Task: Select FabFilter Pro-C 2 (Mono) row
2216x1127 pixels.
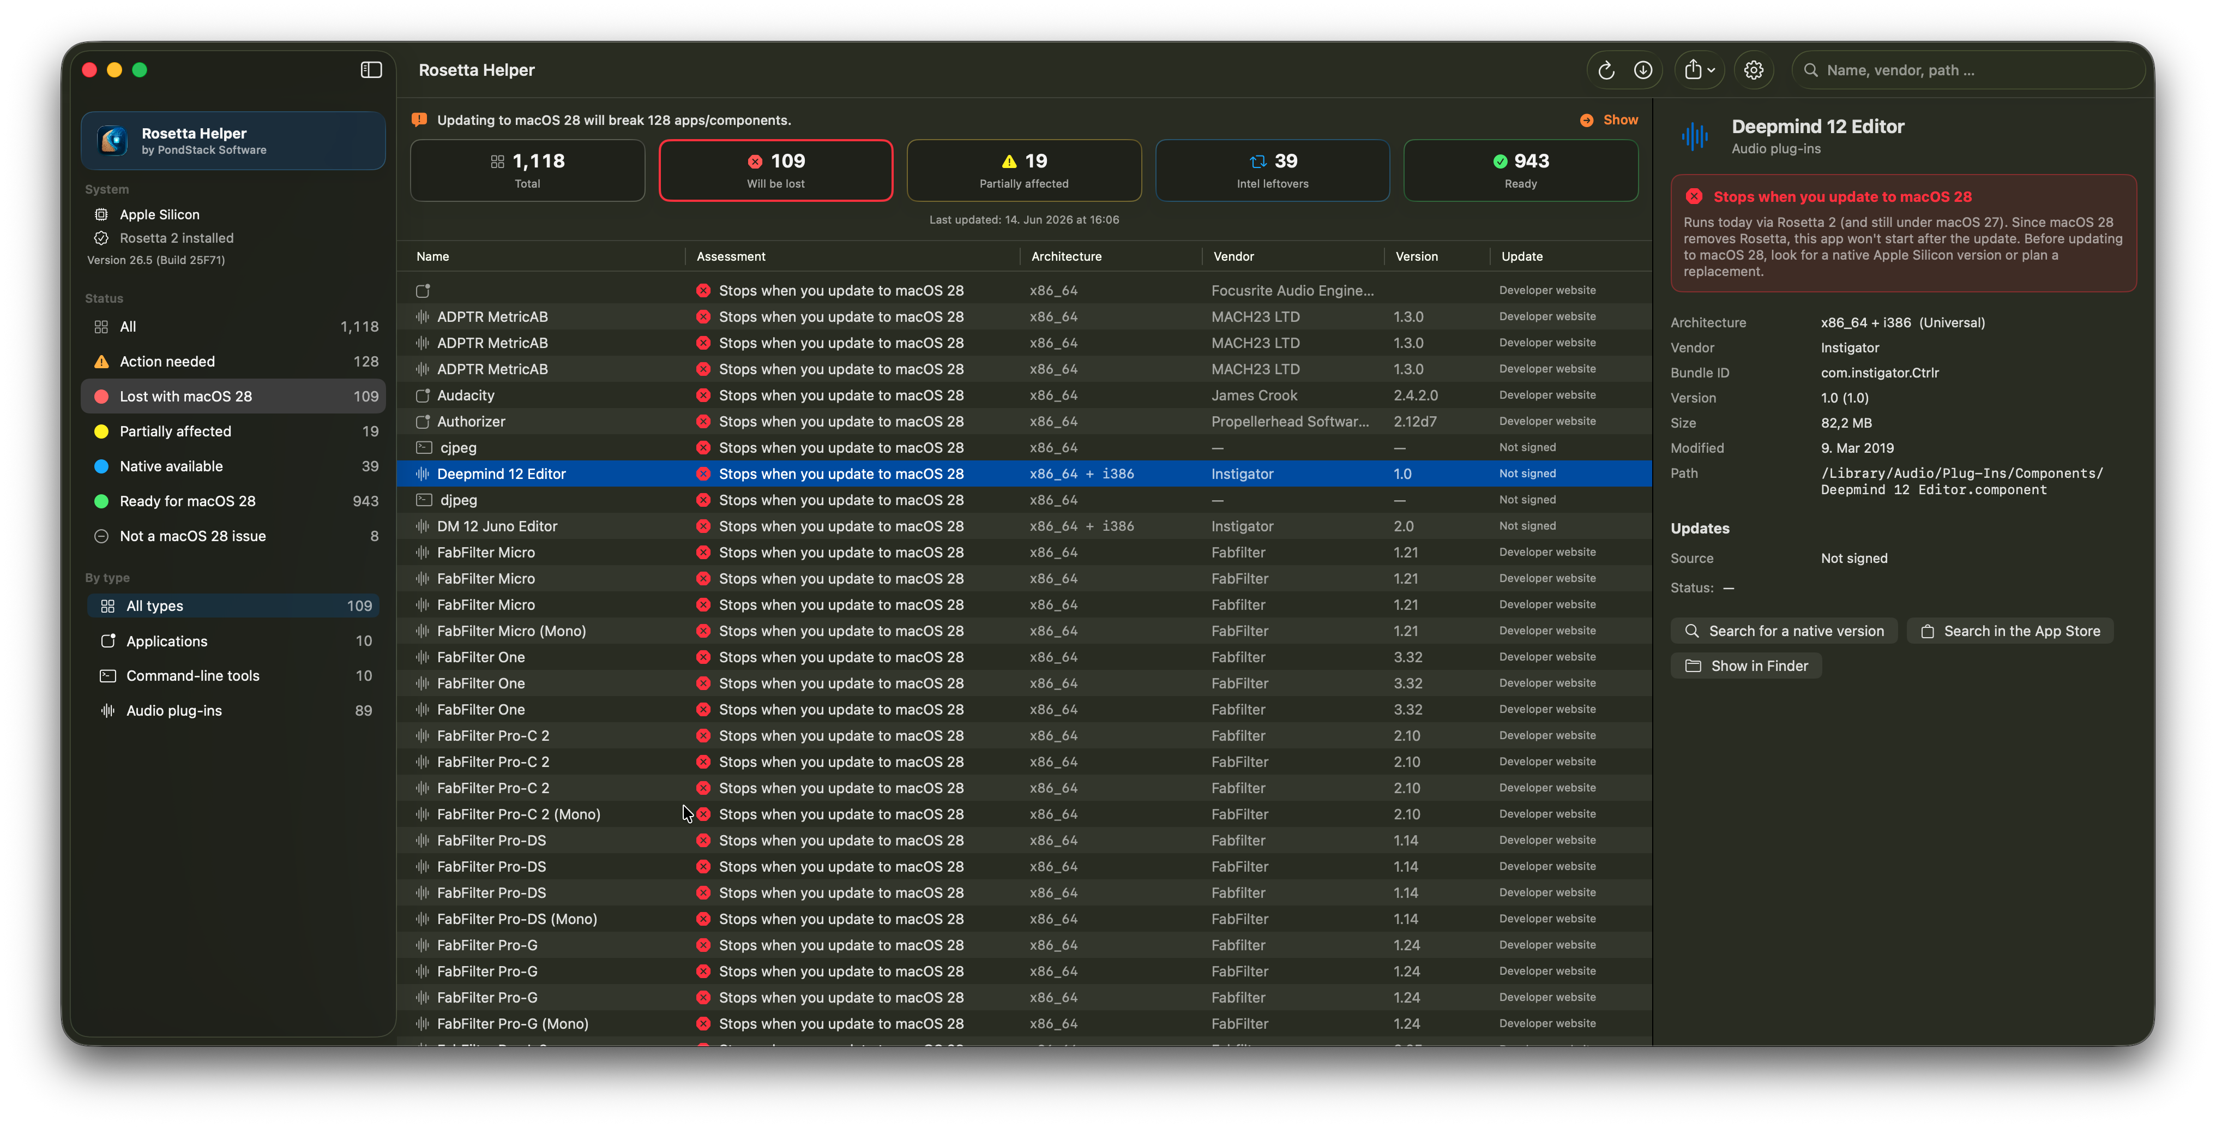Action: [1023, 814]
